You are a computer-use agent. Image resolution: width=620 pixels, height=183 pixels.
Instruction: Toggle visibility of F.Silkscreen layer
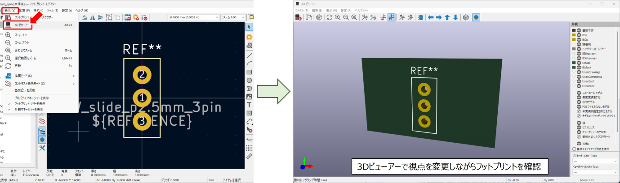point(579,53)
